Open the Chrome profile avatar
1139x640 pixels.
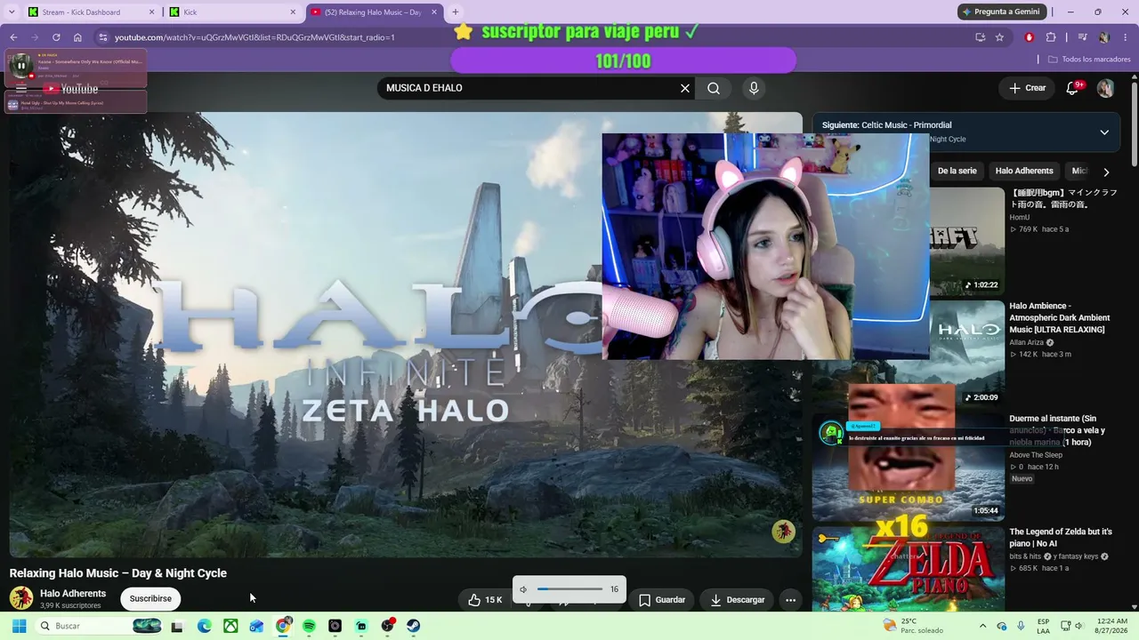point(1104,37)
